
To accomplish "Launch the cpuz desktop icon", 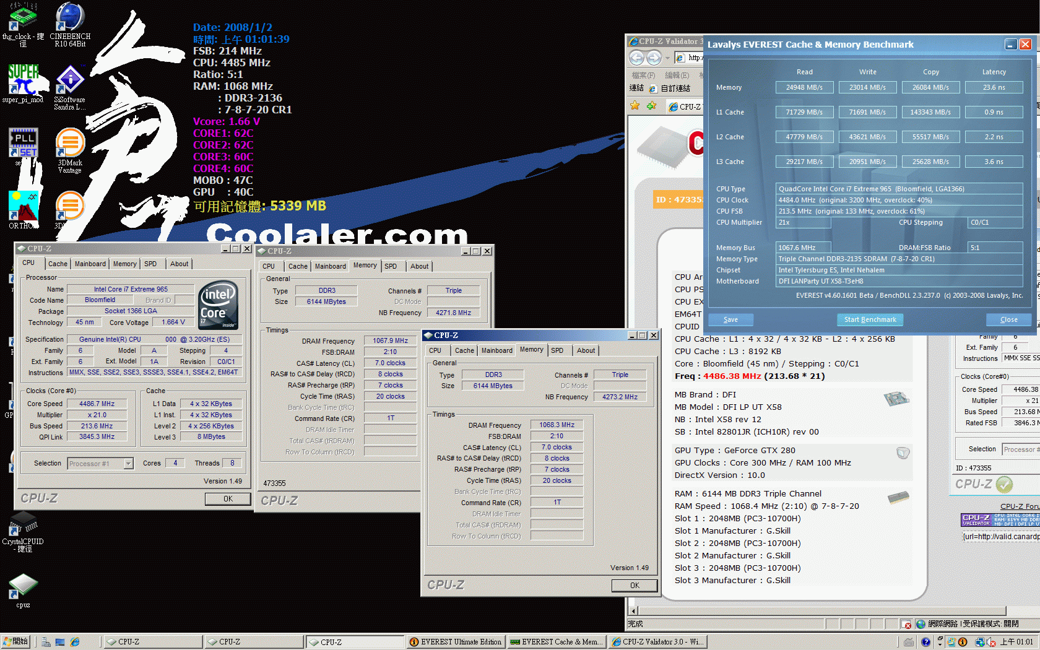I will (23, 591).
